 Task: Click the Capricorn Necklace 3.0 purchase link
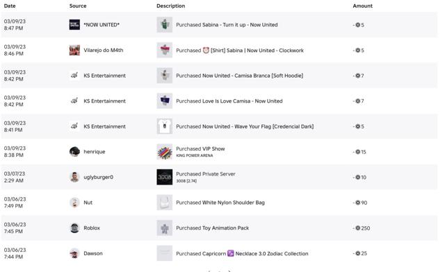coord(242,253)
